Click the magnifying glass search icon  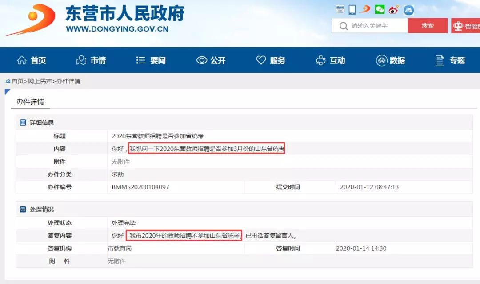(x=343, y=26)
